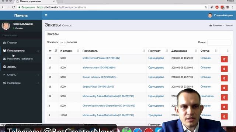Close the Панель управления tab

pos(54,1)
